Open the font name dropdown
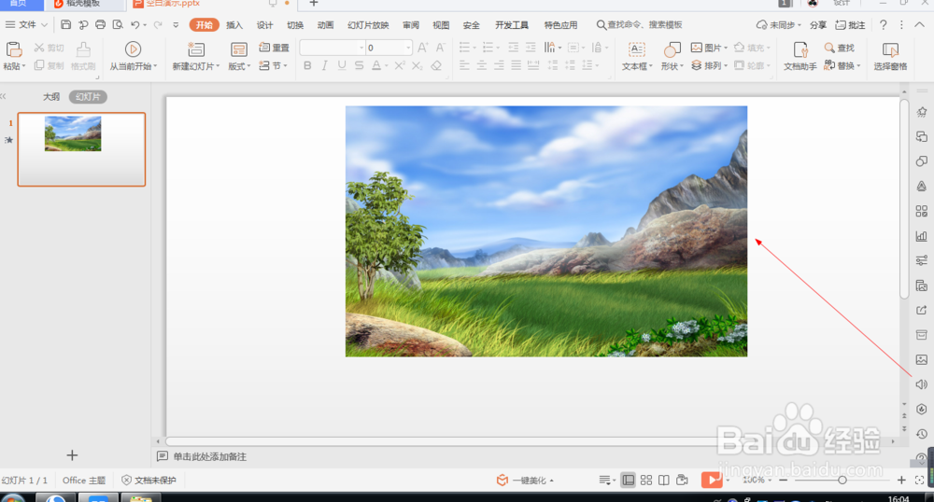The image size is (934, 502). point(361,48)
